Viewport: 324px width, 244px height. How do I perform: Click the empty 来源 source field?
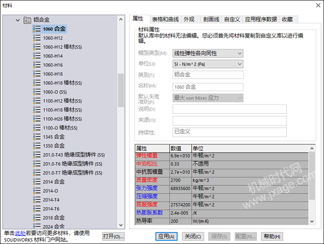pyautogui.click(x=230, y=120)
